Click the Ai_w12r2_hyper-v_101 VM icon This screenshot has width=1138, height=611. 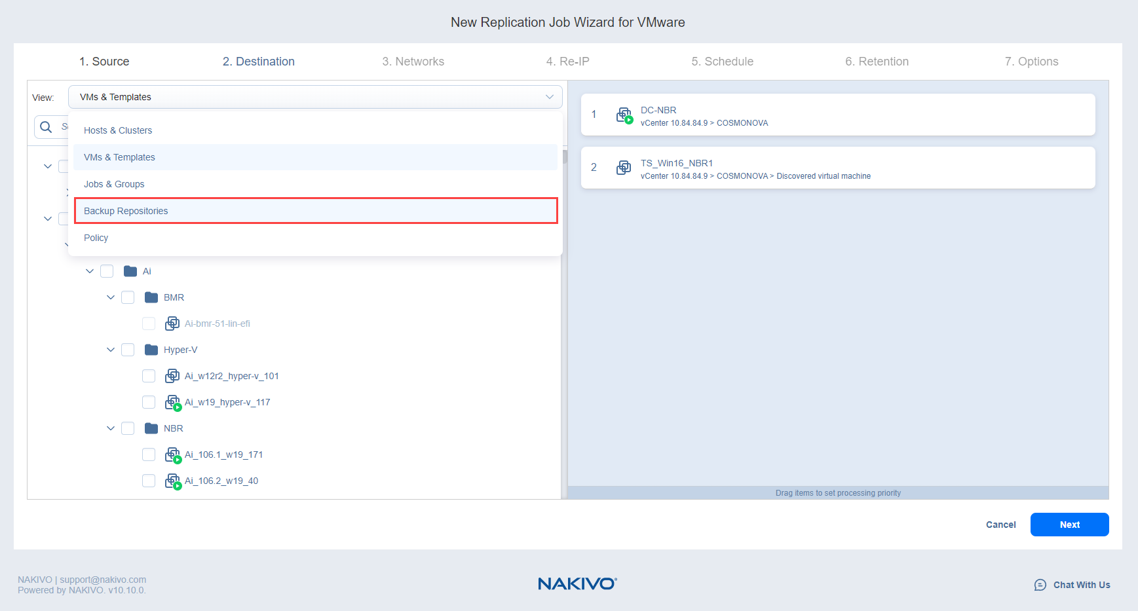tap(172, 376)
